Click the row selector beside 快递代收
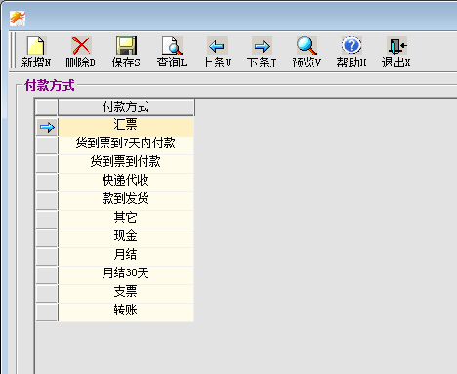457x374 pixels. click(47, 183)
